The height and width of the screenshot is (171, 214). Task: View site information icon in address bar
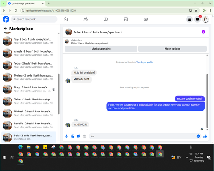(x=23, y=10)
